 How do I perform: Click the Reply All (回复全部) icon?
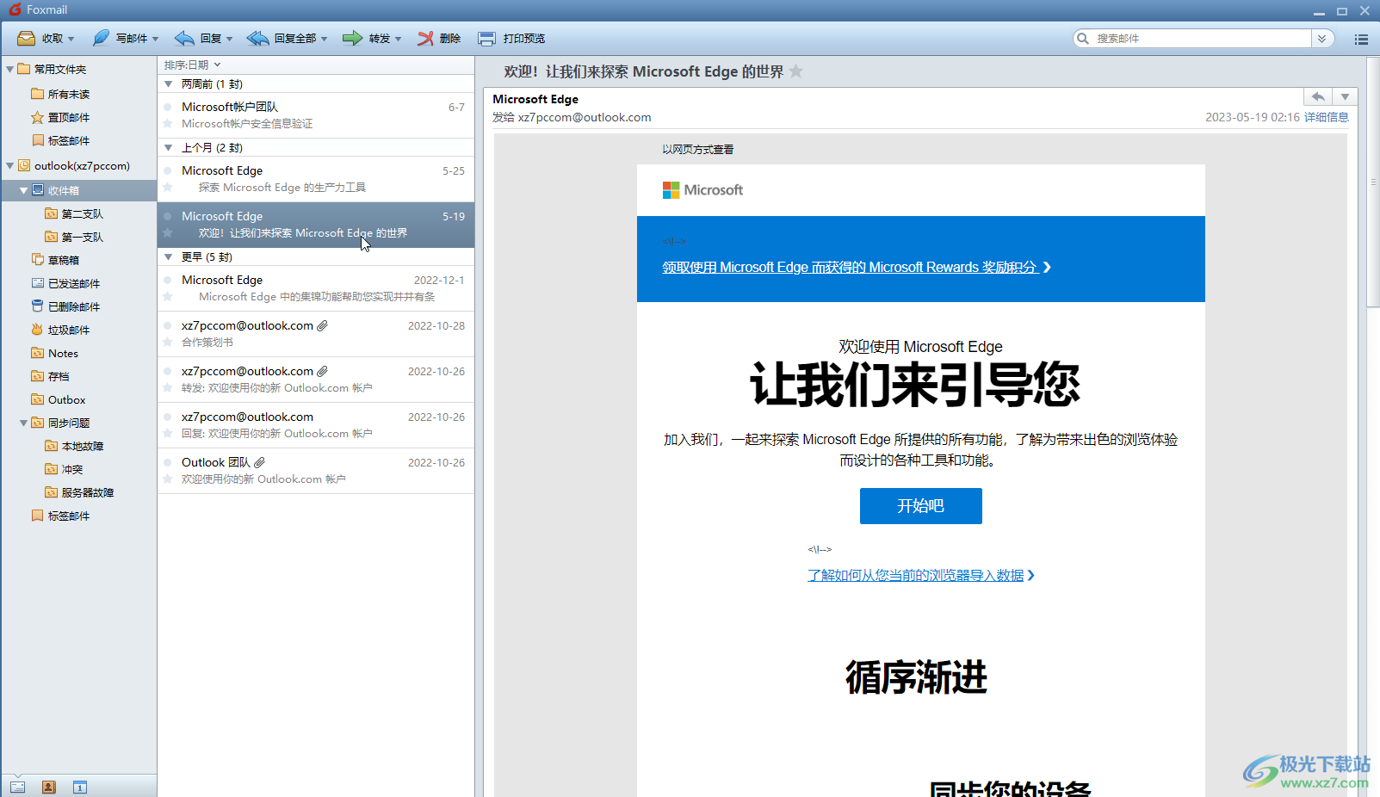(257, 39)
